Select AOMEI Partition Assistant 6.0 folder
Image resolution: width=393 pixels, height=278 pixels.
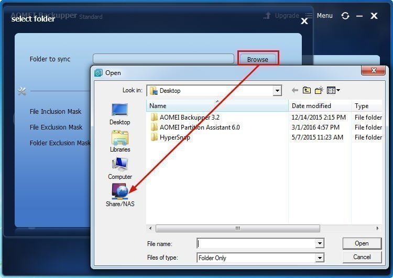point(200,127)
